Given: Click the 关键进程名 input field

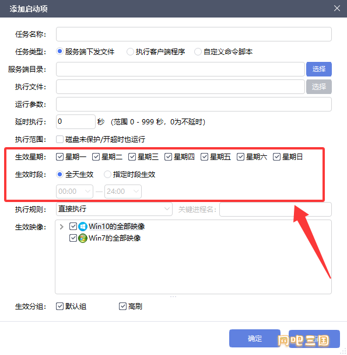Looking at the screenshot, I should (x=275, y=210).
